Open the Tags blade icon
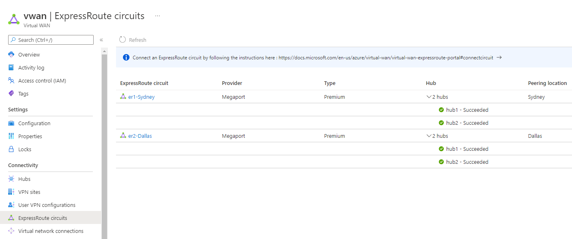The width and height of the screenshot is (572, 239). point(11,93)
